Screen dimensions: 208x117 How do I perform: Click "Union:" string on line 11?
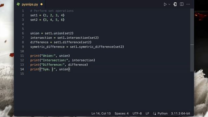48,56
